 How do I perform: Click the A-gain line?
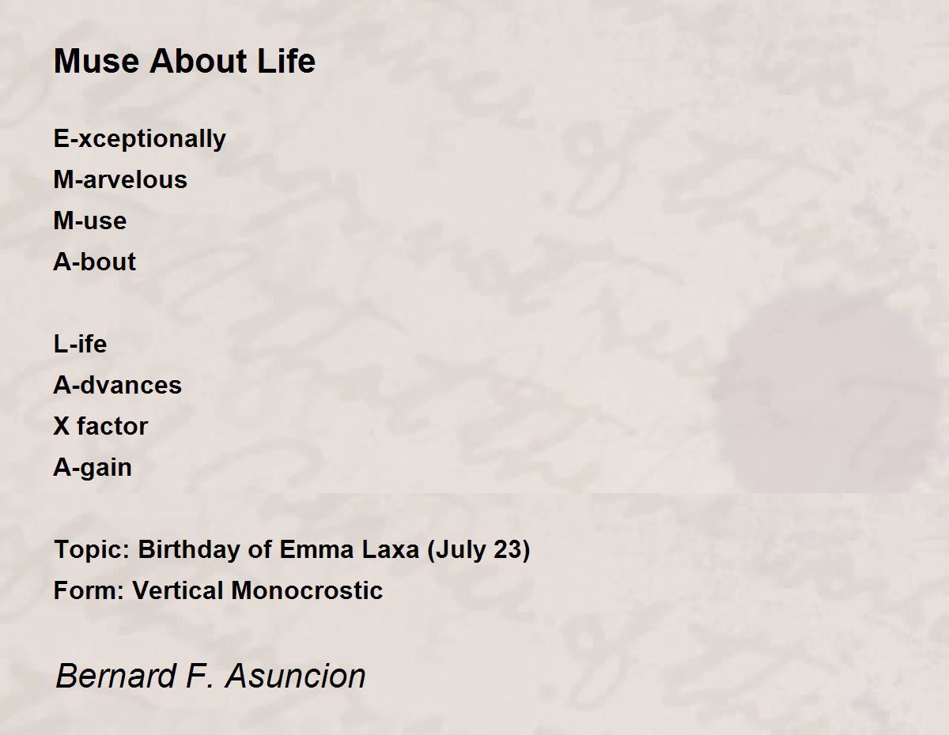[x=93, y=468]
